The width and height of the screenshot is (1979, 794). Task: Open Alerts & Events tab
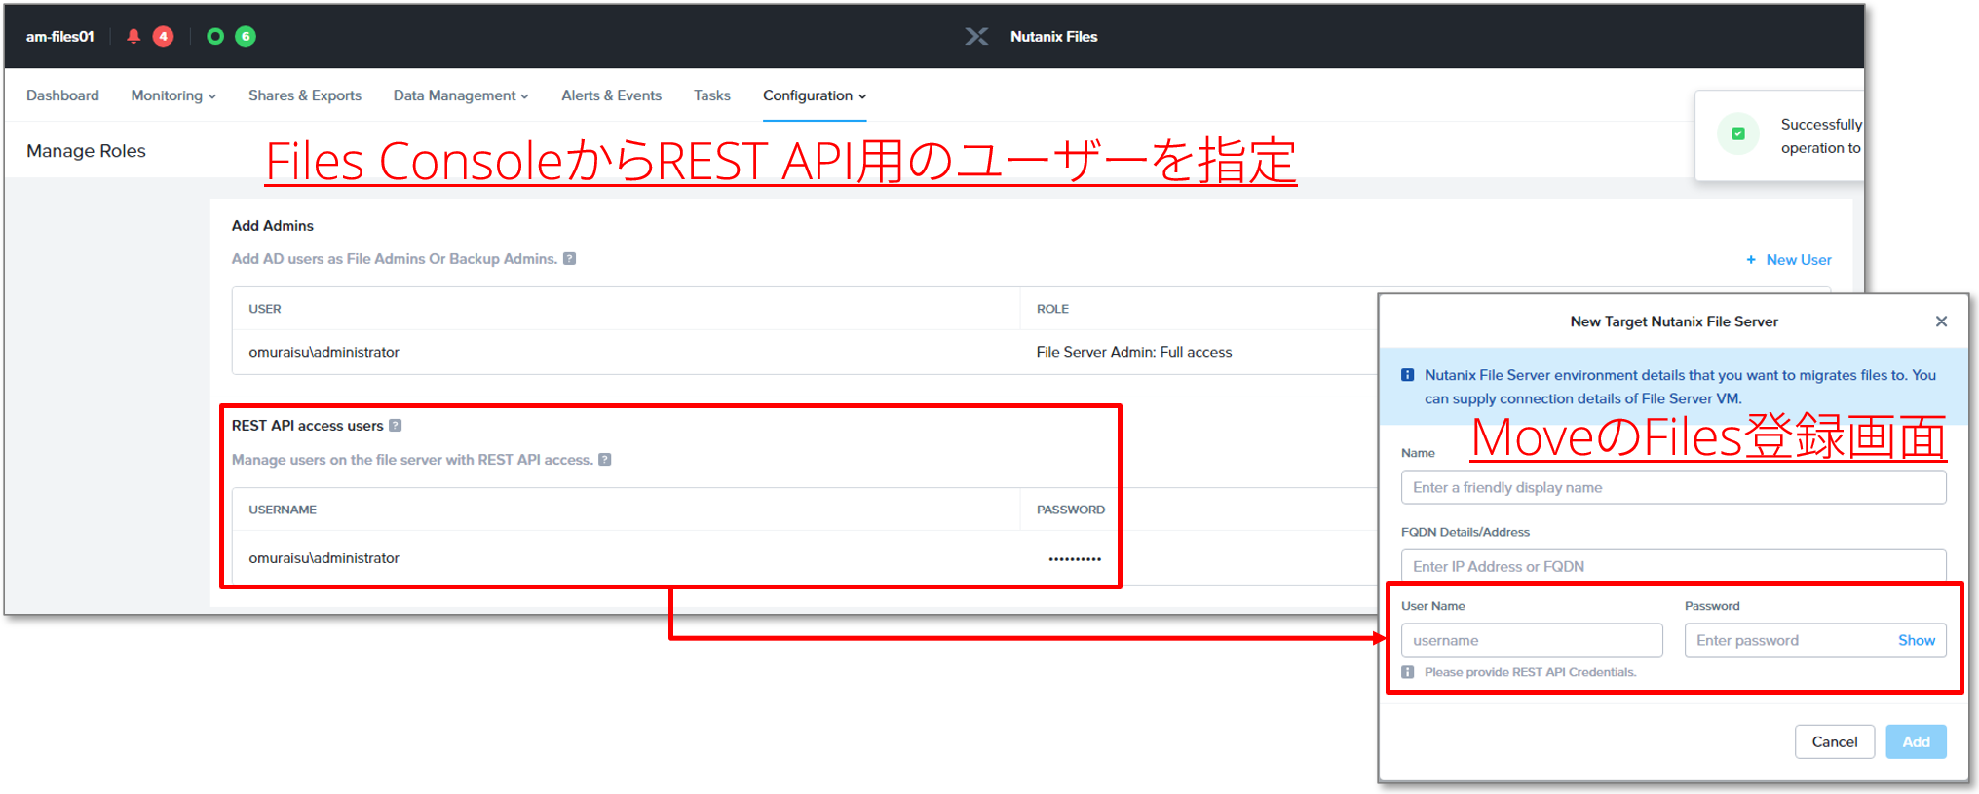pyautogui.click(x=611, y=95)
